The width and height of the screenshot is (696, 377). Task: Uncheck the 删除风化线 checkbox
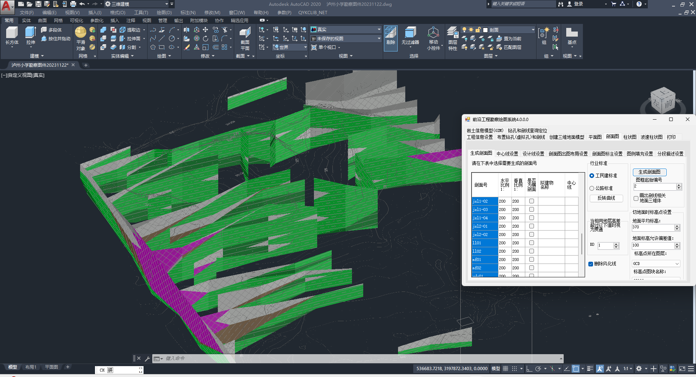[x=591, y=264]
